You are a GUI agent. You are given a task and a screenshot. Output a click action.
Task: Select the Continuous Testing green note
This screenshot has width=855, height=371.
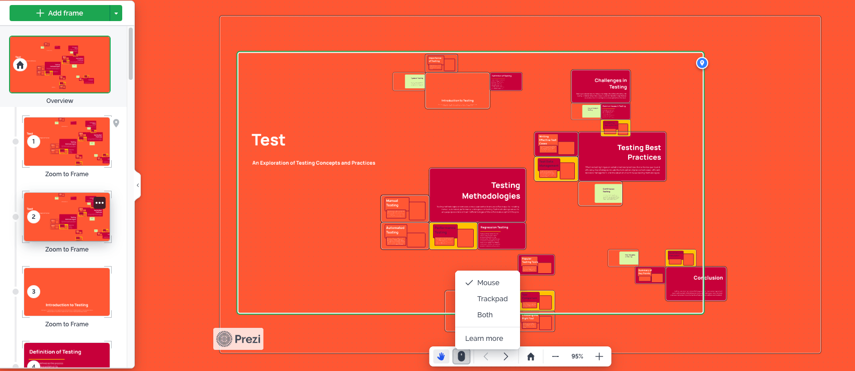609,192
